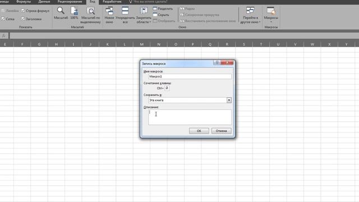
Task: Select column R header
Action: pyautogui.click(x=227, y=44)
